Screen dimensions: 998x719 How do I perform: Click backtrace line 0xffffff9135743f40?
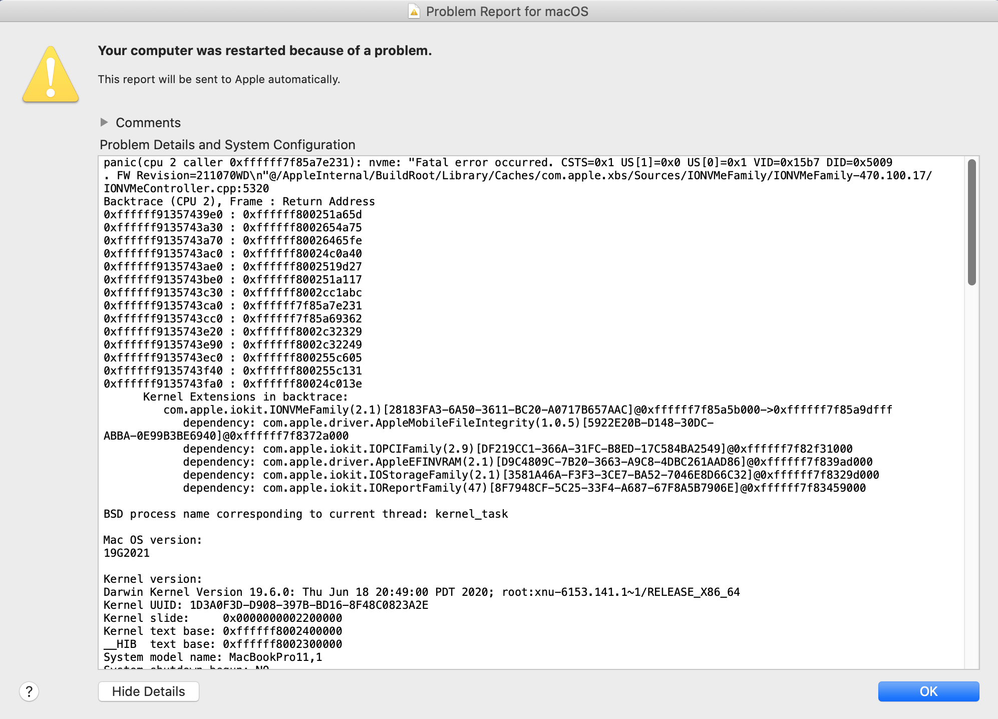pos(233,371)
